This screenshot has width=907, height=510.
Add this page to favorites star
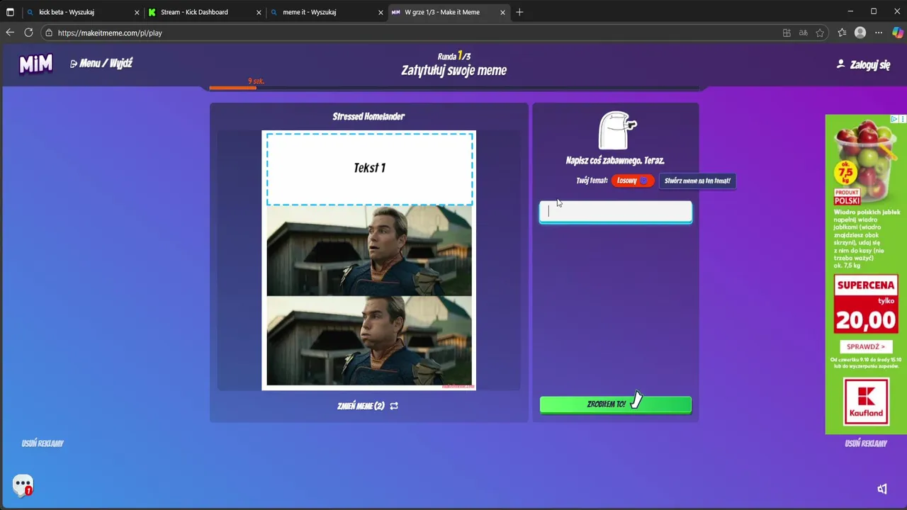820,33
